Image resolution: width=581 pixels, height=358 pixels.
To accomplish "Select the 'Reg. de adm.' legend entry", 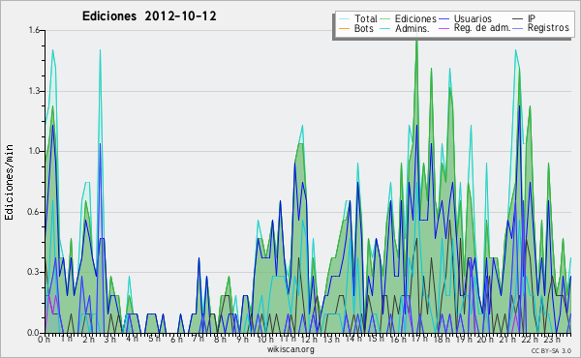I will (482, 28).
